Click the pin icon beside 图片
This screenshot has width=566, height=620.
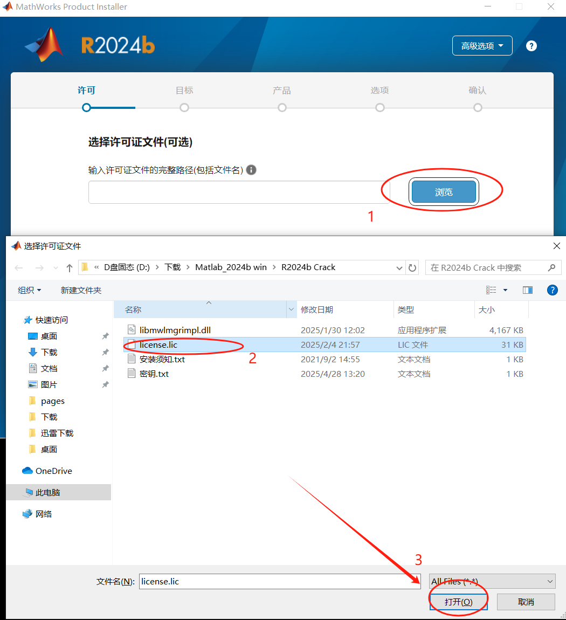click(105, 385)
